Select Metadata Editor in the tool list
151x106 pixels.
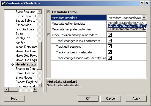click(x=26, y=64)
